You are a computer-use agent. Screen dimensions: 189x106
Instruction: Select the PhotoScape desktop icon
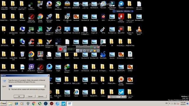tap(58, 30)
